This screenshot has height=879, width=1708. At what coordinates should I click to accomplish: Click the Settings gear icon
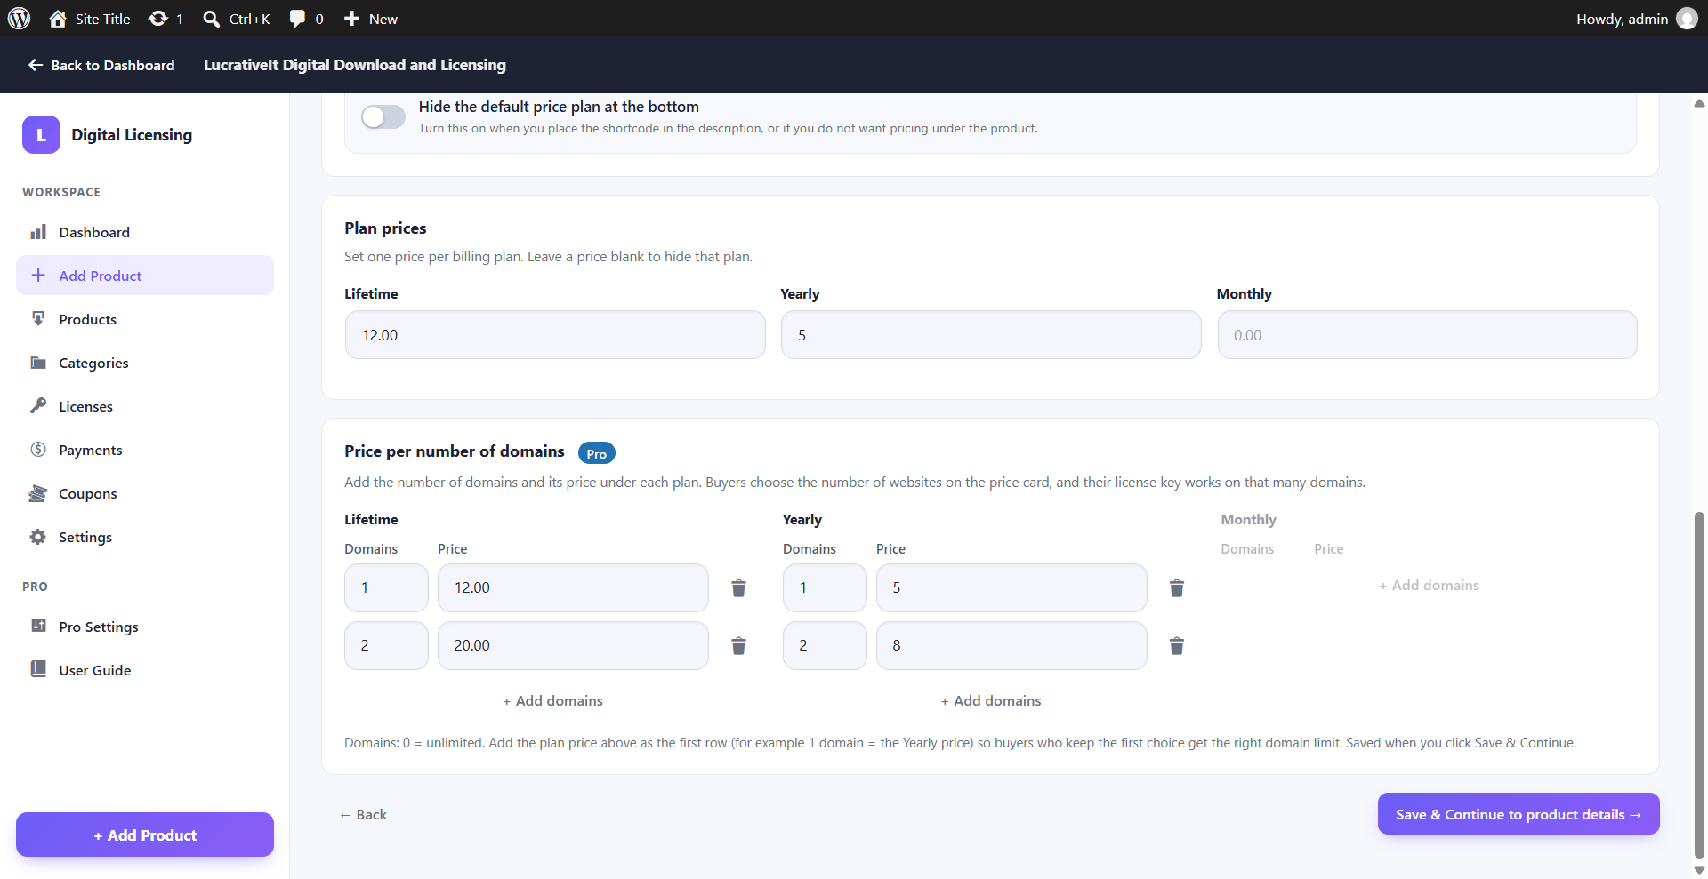[x=38, y=537]
